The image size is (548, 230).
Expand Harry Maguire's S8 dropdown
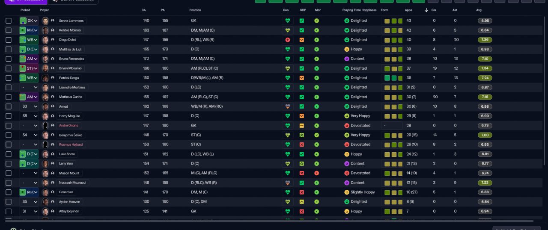(x=29, y=116)
